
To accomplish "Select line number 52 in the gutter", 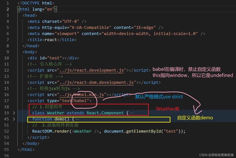I will click(7, 131).
